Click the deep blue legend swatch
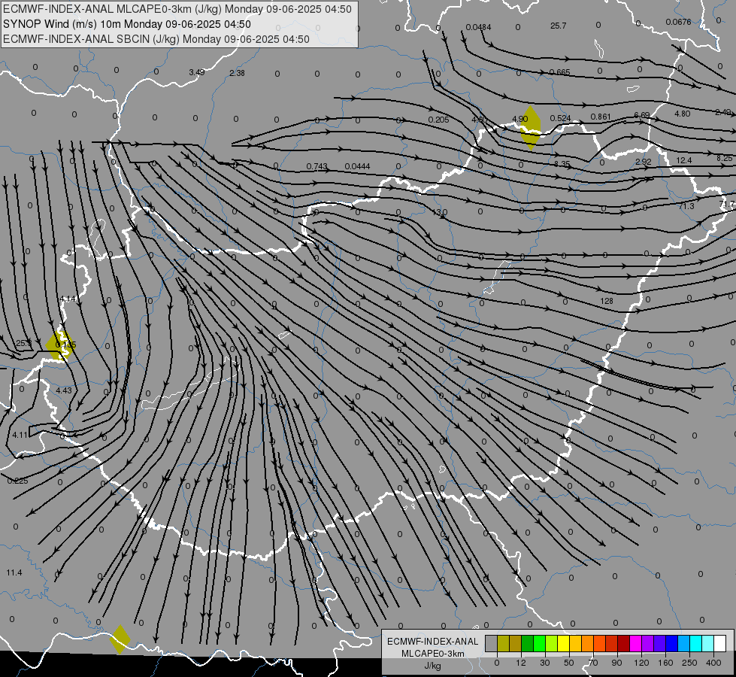Viewport: 736px width, 677px height. (x=671, y=644)
